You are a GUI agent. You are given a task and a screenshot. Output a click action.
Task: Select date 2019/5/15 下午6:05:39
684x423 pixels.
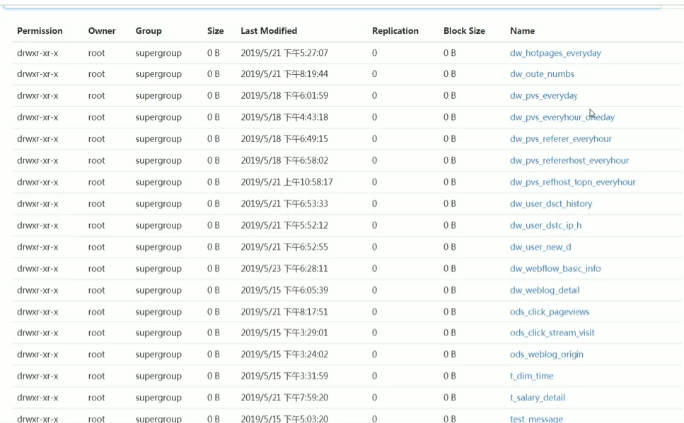(284, 290)
